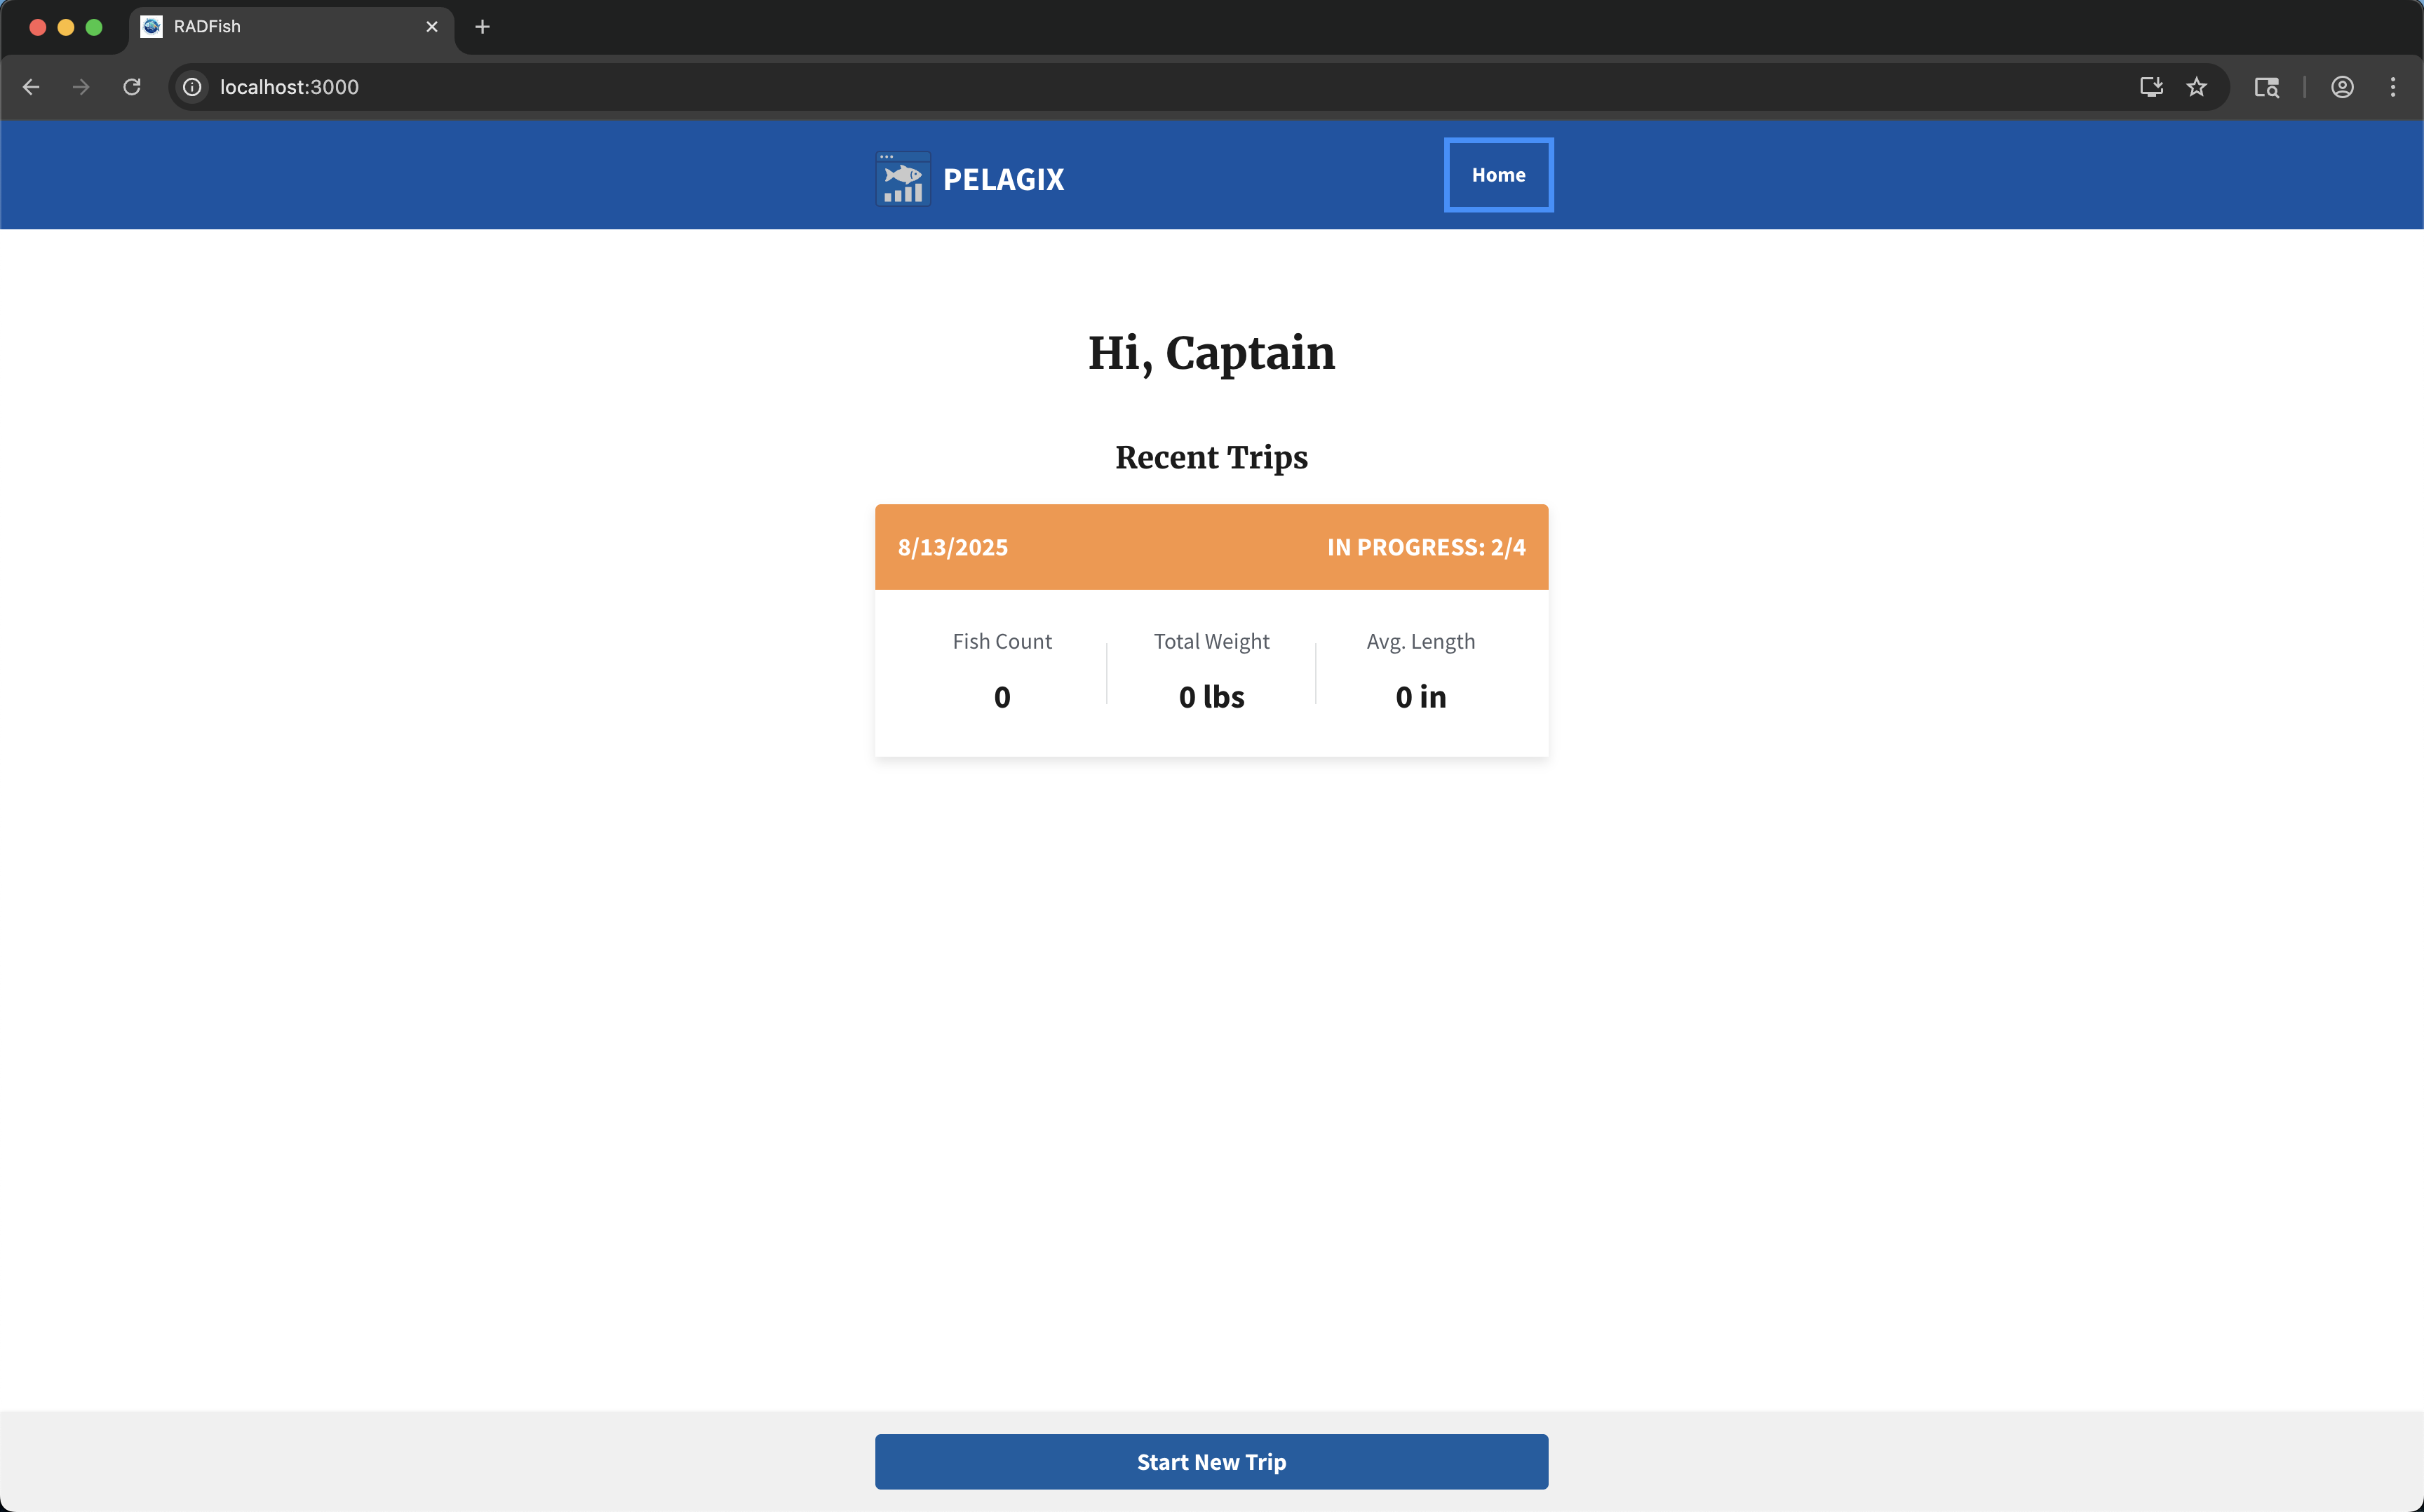The width and height of the screenshot is (2424, 1512).
Task: Click the screen search icon near address bar
Action: (2267, 87)
